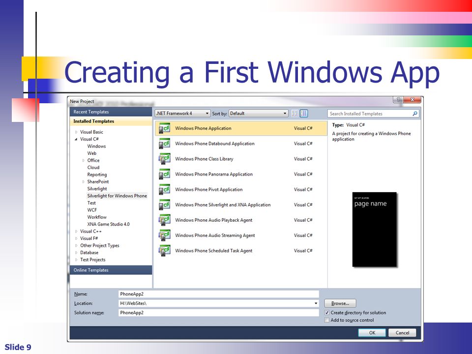Switch to small icons view
Image resolution: width=472 pixels, height=354 pixels.
click(x=295, y=114)
